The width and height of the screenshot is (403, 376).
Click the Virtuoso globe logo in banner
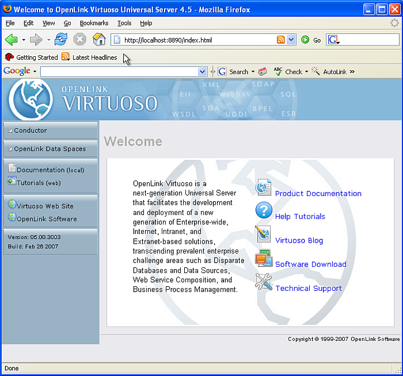click(x=31, y=99)
